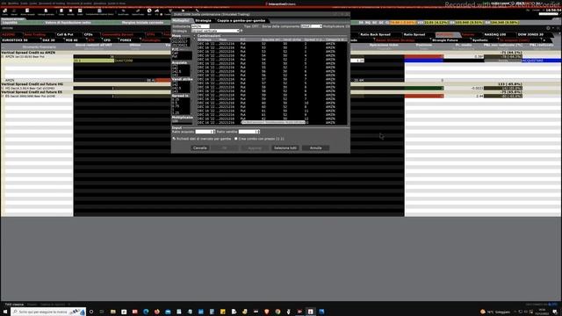Open the MIB 40 tab

(x=72, y=40)
